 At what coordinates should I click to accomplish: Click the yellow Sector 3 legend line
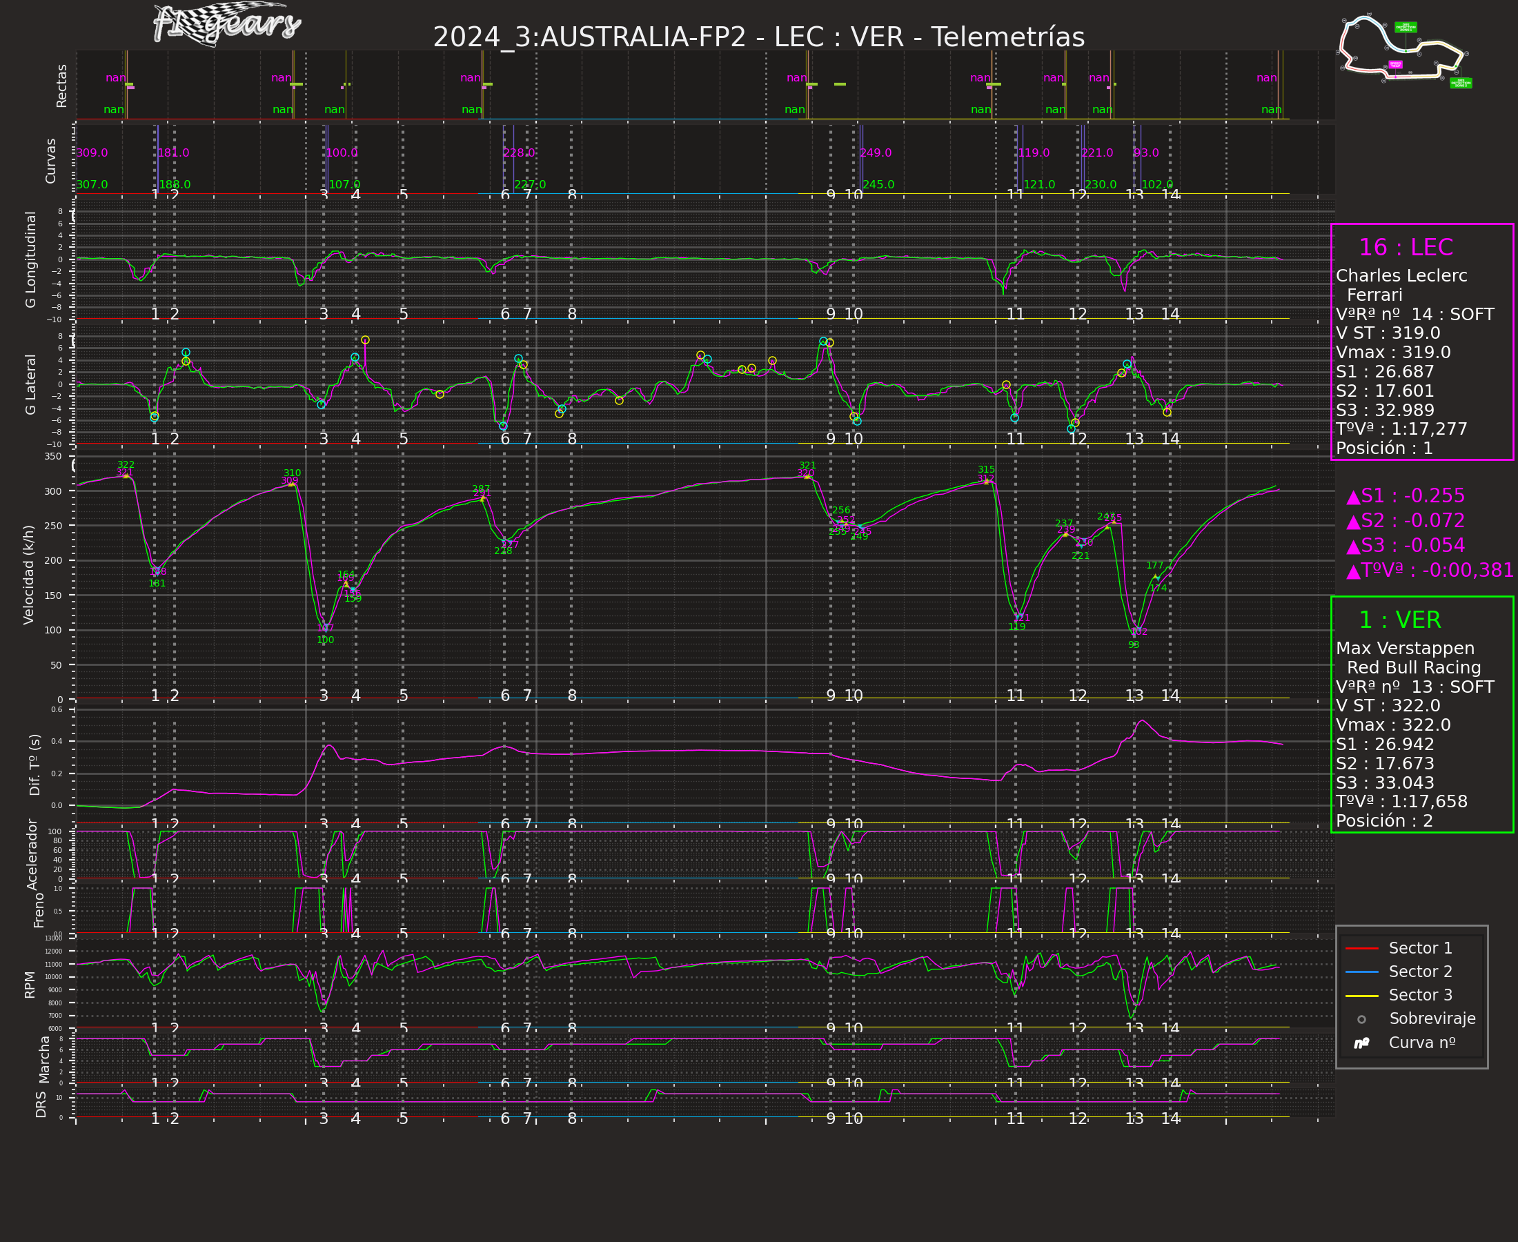tap(1361, 996)
